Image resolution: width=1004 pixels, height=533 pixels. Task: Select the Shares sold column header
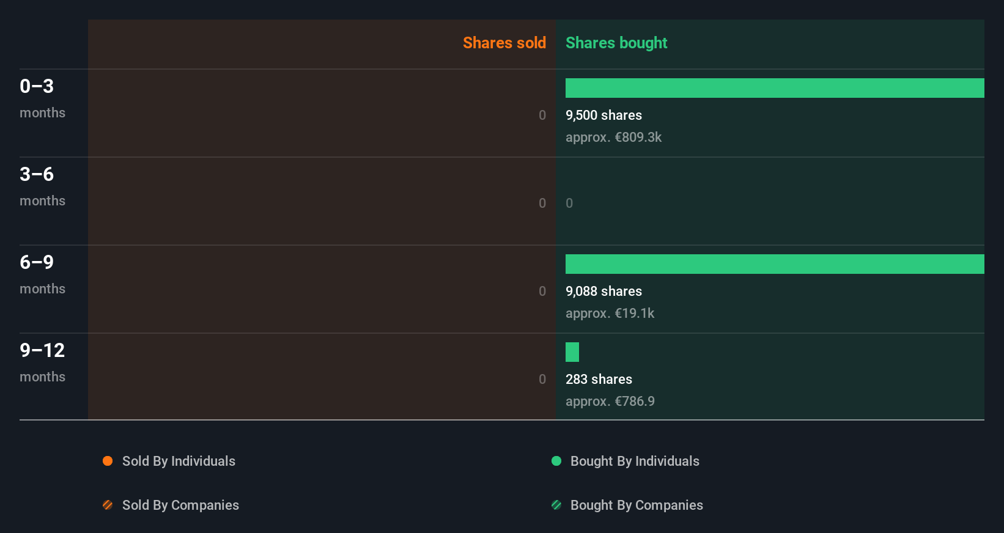tap(504, 43)
